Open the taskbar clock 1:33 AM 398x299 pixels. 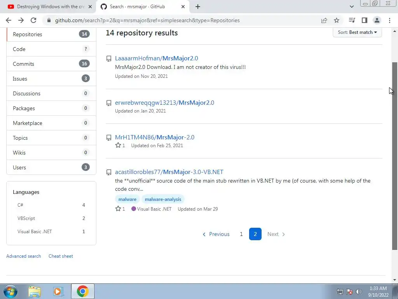point(378,292)
